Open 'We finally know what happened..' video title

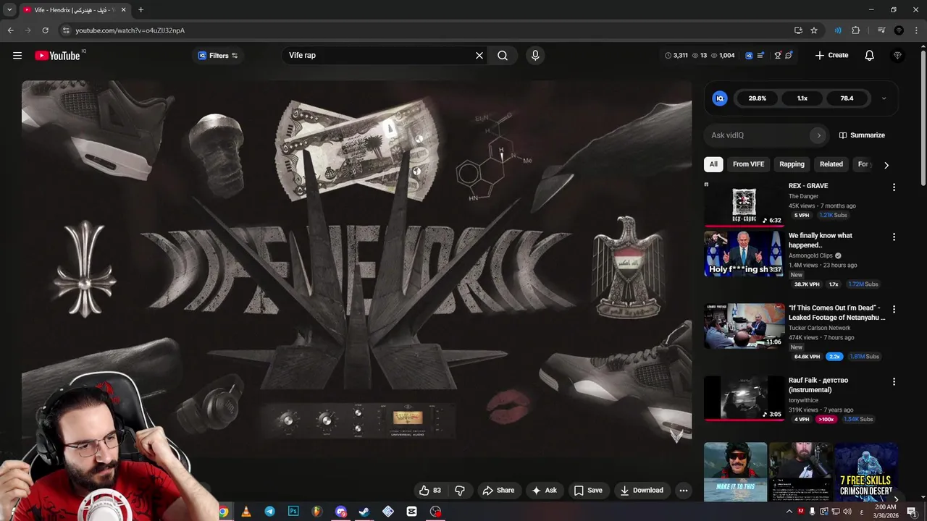point(821,240)
